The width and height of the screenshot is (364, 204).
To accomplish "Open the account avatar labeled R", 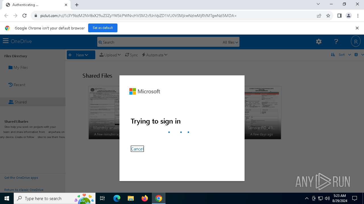I will click(x=355, y=41).
